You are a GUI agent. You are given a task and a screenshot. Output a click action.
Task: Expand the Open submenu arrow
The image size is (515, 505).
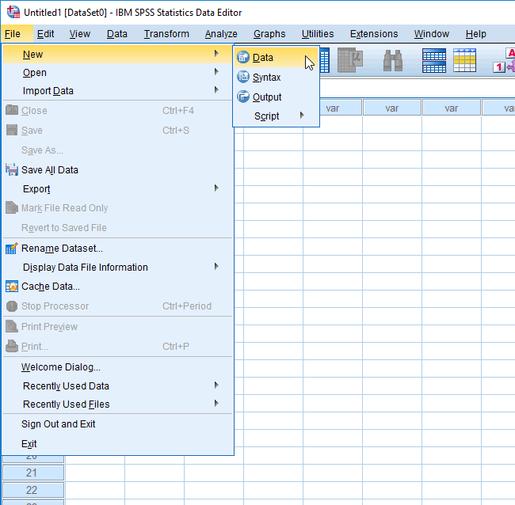tap(216, 71)
